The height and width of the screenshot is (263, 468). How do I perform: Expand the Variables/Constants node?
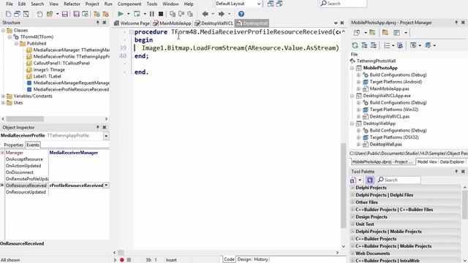coord(3,96)
